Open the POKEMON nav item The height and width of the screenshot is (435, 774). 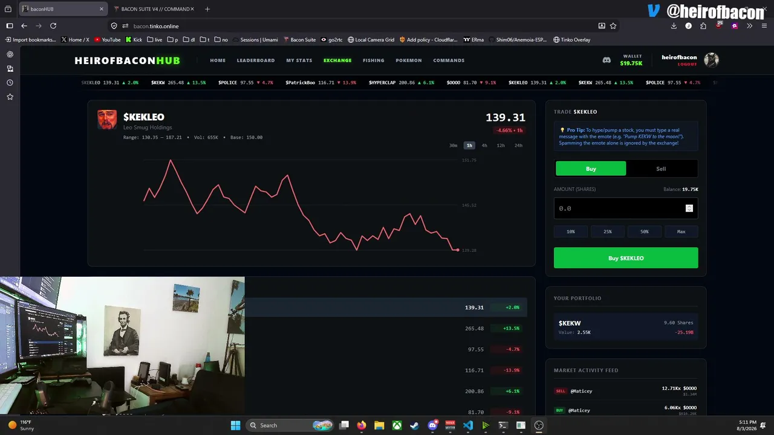click(x=409, y=60)
